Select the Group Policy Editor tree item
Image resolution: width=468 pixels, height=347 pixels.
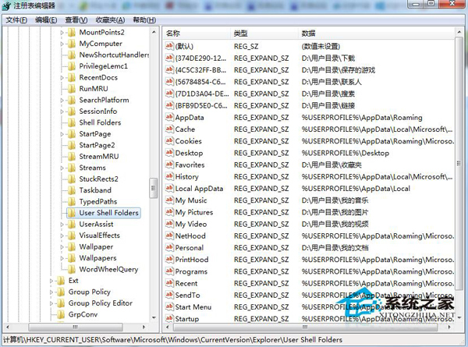101,303
